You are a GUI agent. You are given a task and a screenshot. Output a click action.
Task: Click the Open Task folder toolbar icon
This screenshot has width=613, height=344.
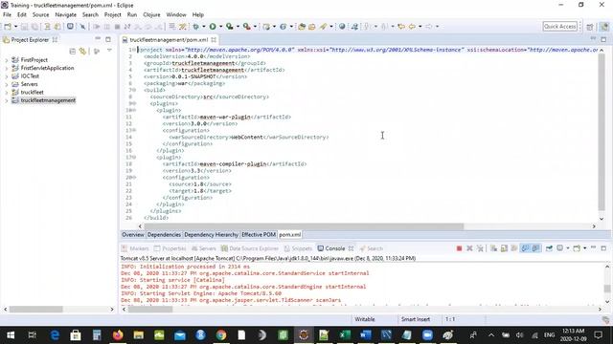tap(312, 27)
